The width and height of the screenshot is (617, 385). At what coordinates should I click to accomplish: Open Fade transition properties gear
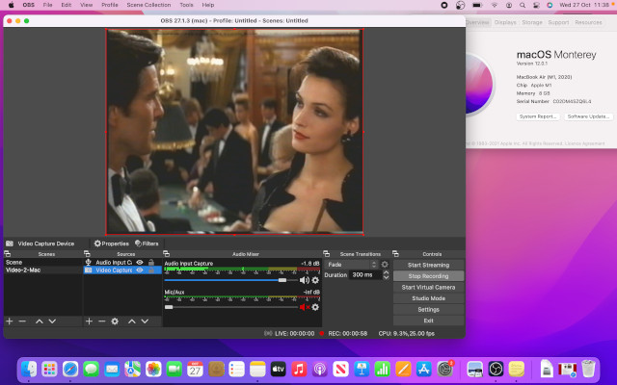(x=385, y=265)
